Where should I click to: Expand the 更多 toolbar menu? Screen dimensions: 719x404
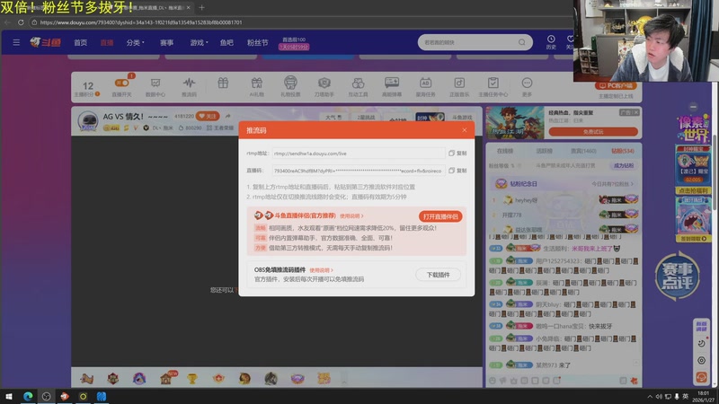pyautogui.click(x=527, y=86)
